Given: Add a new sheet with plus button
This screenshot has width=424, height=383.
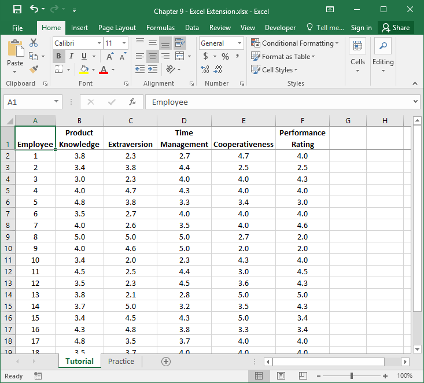Looking at the screenshot, I should pyautogui.click(x=166, y=362).
